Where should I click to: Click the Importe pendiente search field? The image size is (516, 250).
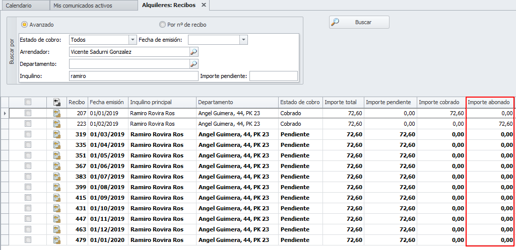click(273, 76)
